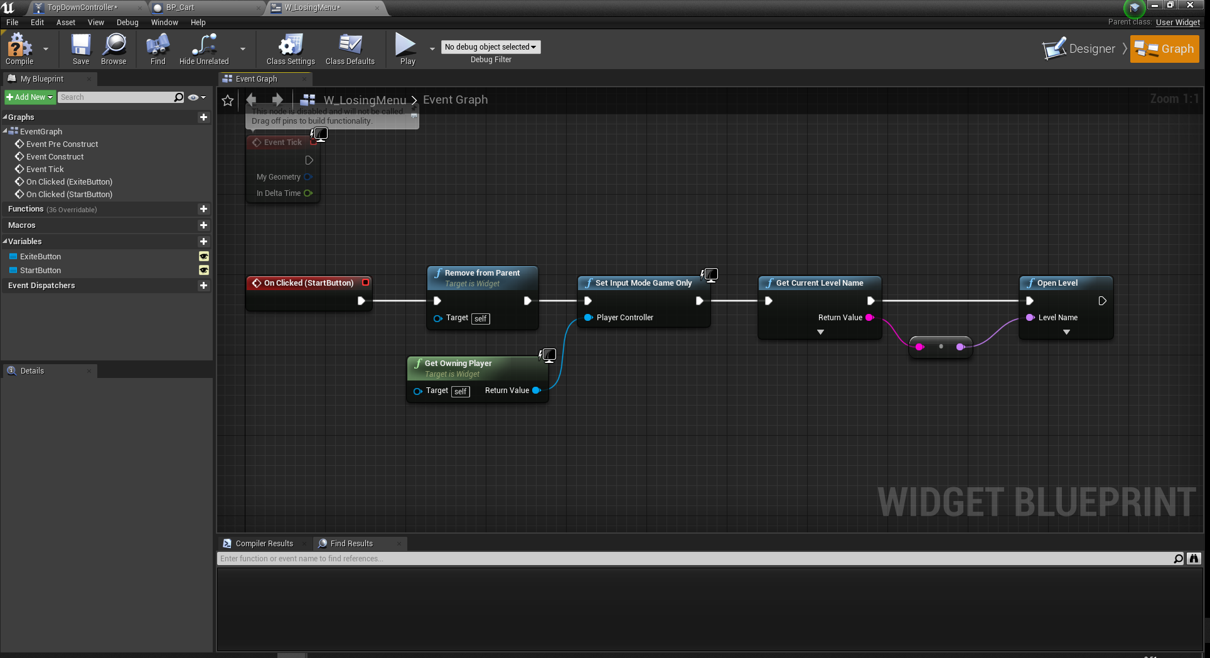Switch to Graph mode

(x=1165, y=49)
